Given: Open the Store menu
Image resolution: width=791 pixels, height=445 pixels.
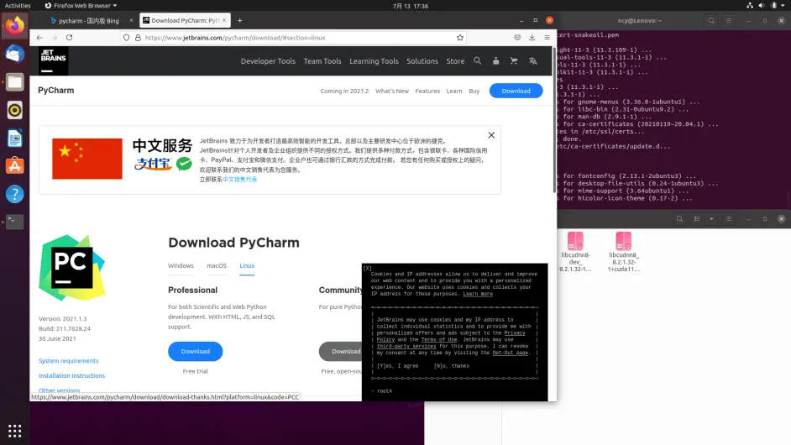Looking at the screenshot, I should coord(455,61).
